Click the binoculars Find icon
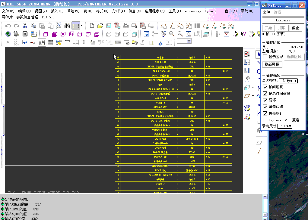 tap(67, 26)
